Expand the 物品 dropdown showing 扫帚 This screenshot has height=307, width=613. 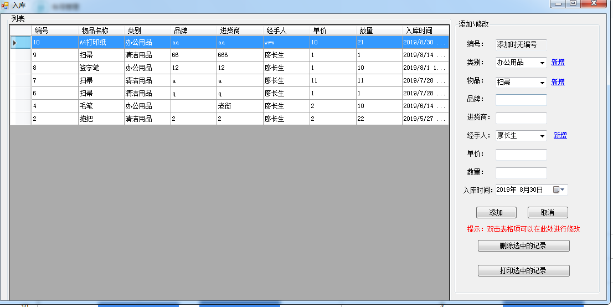pos(542,83)
